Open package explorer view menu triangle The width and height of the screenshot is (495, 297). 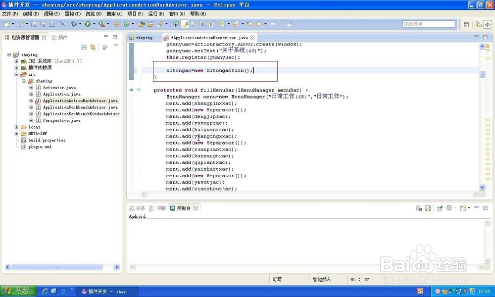116,46
